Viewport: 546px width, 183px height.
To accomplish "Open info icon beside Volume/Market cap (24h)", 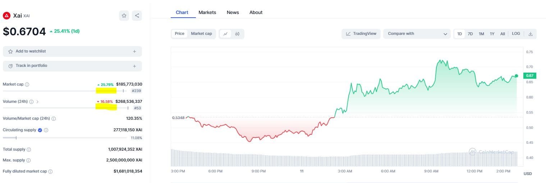I will pyautogui.click(x=54, y=119).
